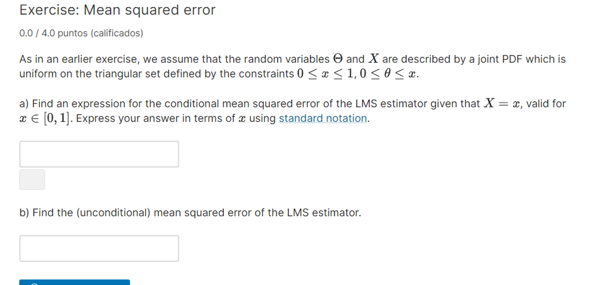Click the part b question text
Image resolution: width=602 pixels, height=285 pixels.
pyautogui.click(x=190, y=212)
